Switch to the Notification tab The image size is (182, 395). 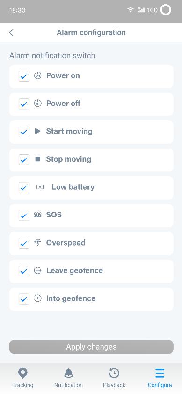[68, 378]
